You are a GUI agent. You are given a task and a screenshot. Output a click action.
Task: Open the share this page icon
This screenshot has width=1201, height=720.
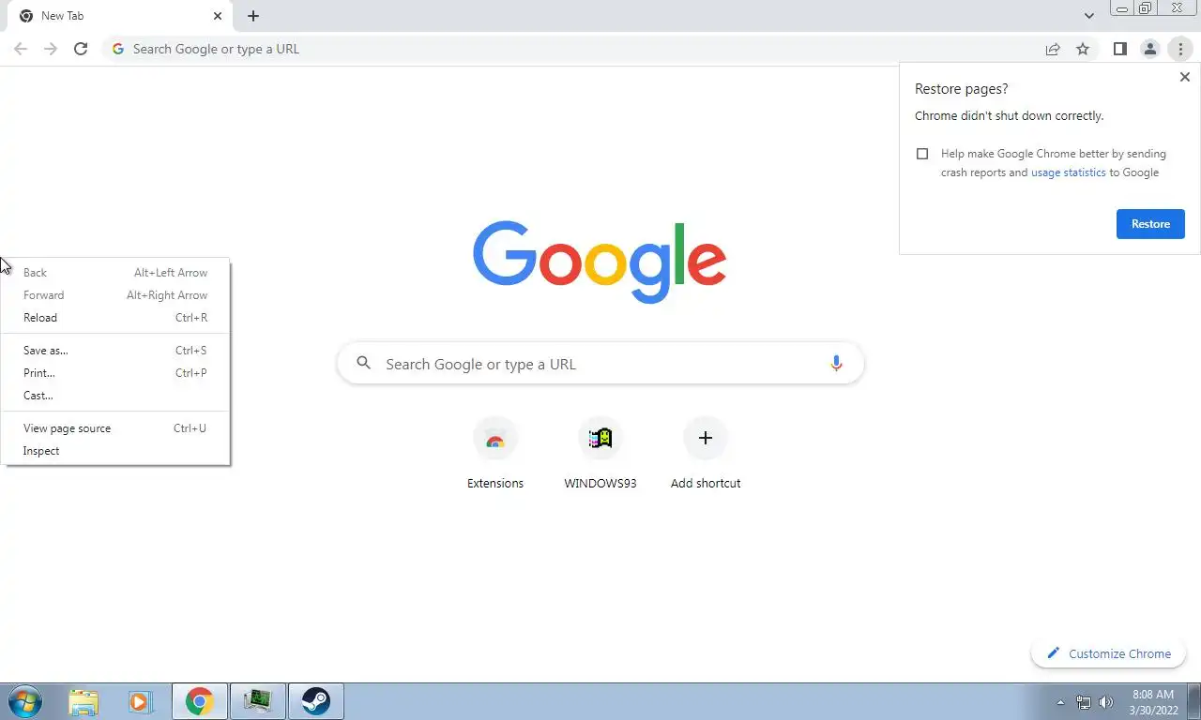(1053, 49)
